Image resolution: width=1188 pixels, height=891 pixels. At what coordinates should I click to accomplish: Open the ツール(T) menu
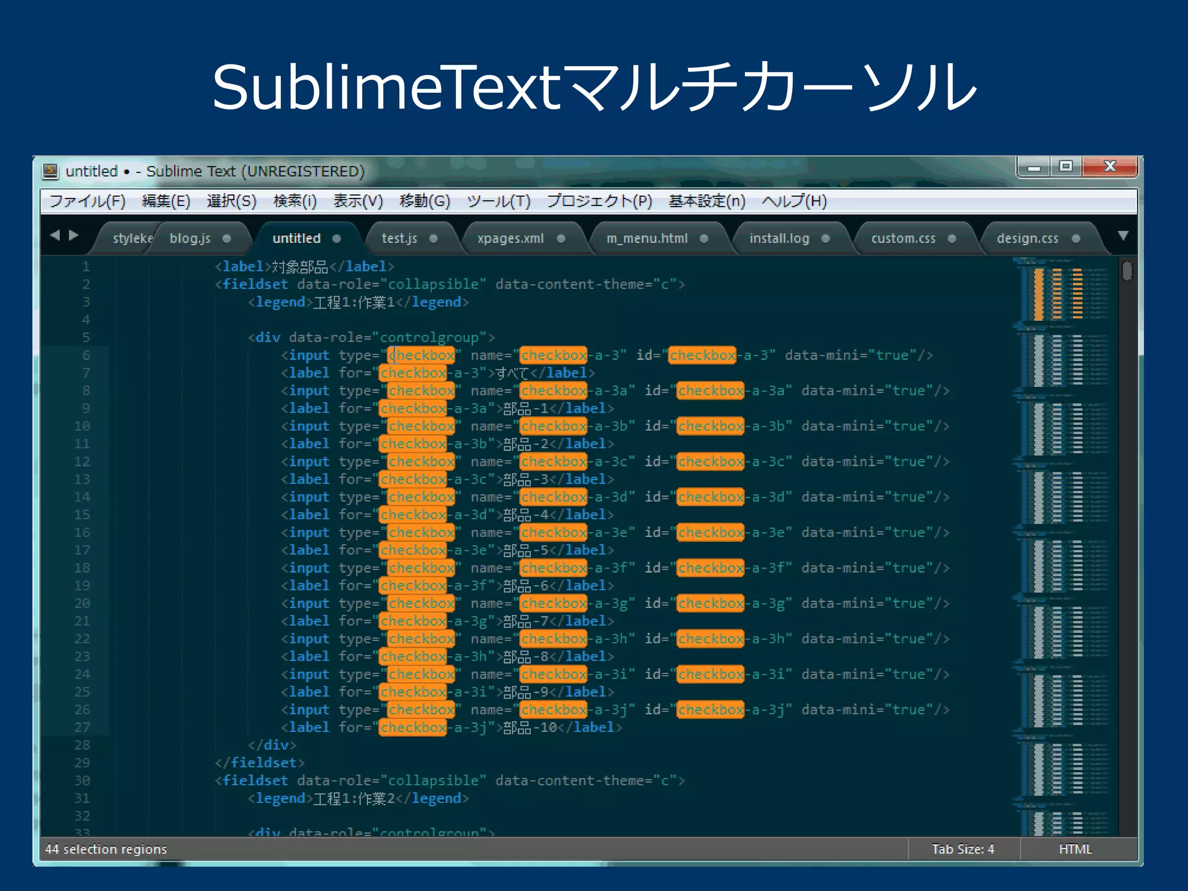(x=499, y=201)
